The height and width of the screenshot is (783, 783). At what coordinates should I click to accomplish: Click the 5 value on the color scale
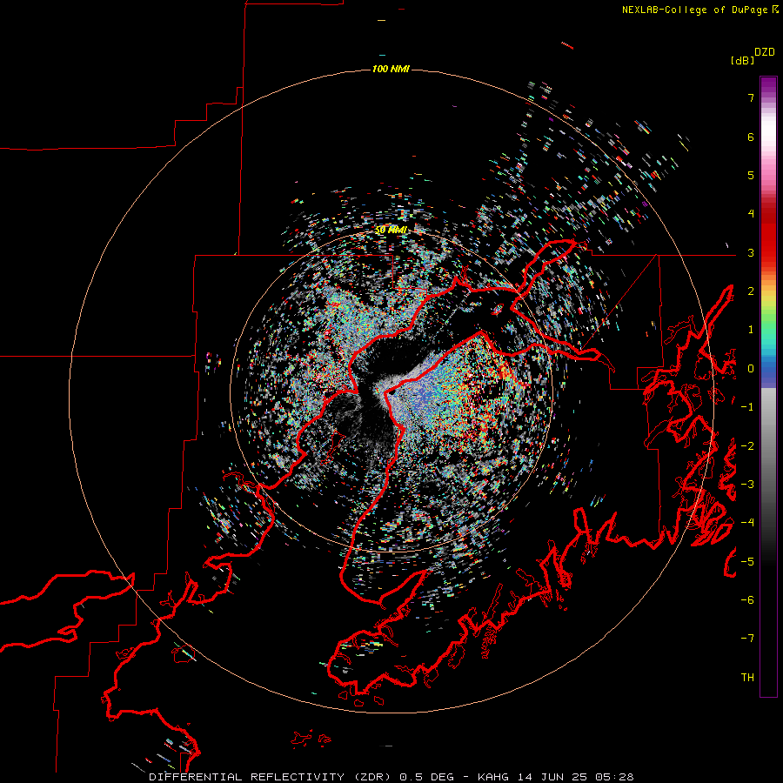(x=751, y=175)
